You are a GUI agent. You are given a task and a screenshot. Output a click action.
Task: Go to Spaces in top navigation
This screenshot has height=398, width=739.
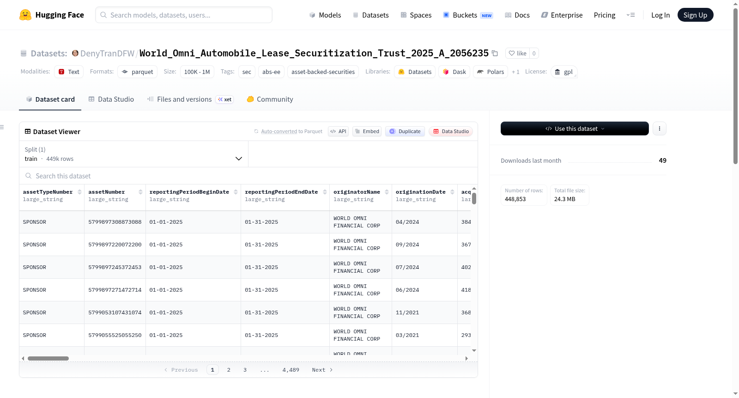(x=416, y=15)
